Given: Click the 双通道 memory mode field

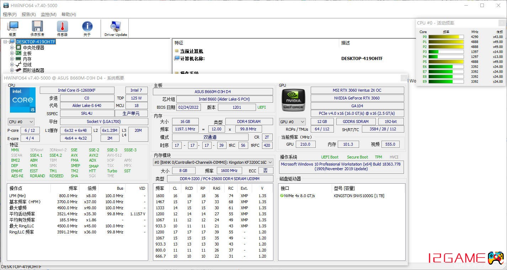Looking at the screenshot, I should (x=210, y=137).
